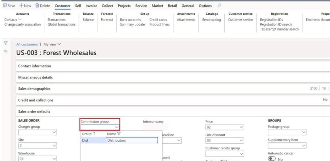Open Credit cards setup

tap(158, 20)
